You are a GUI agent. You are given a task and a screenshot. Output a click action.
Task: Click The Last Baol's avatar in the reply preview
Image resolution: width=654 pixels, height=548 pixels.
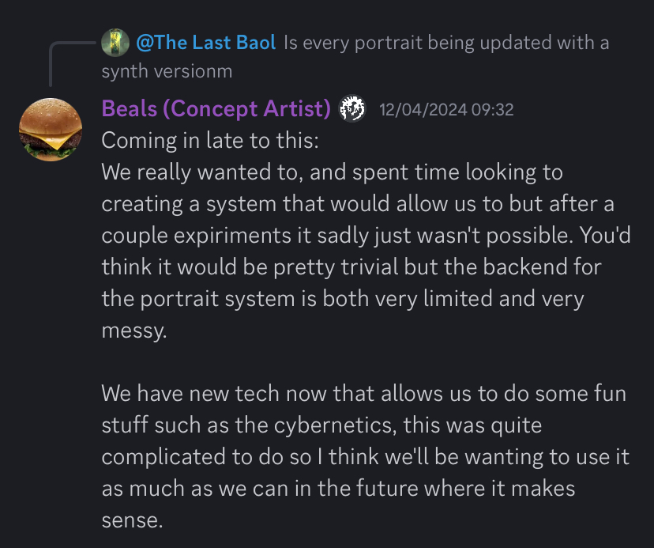click(x=115, y=42)
